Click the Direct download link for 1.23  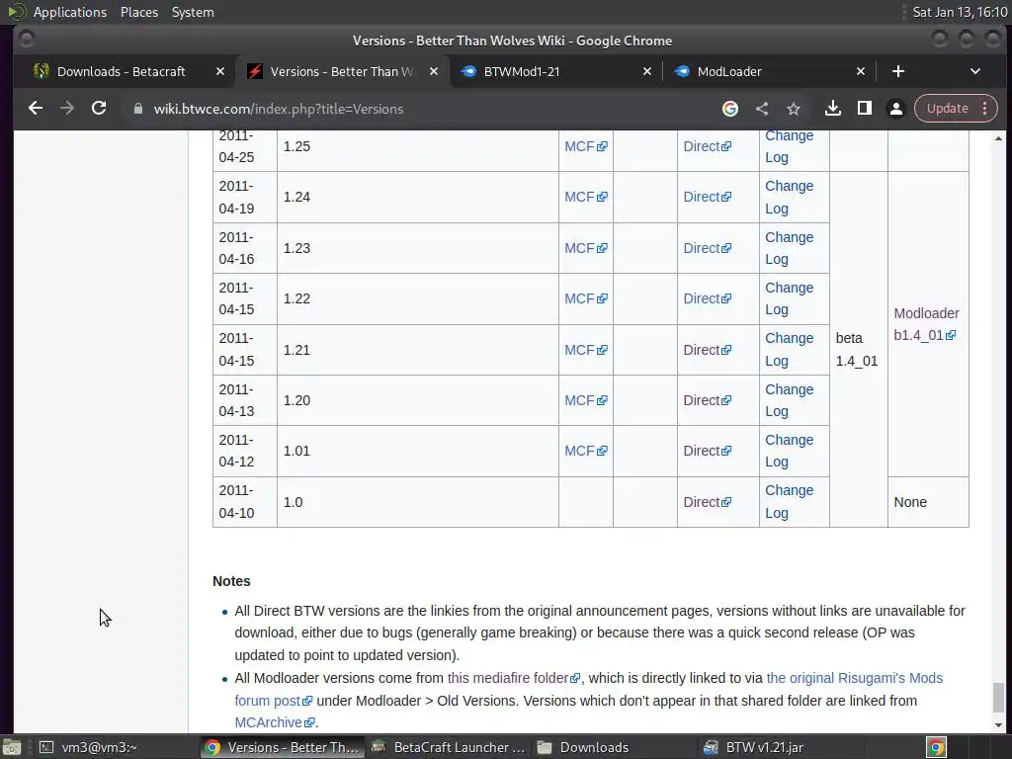click(x=708, y=248)
